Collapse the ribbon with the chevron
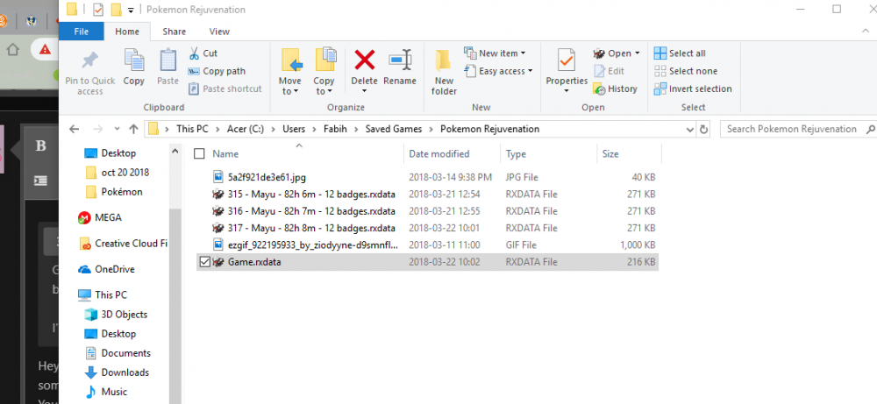Screen dimensions: 877x404 click(x=866, y=32)
